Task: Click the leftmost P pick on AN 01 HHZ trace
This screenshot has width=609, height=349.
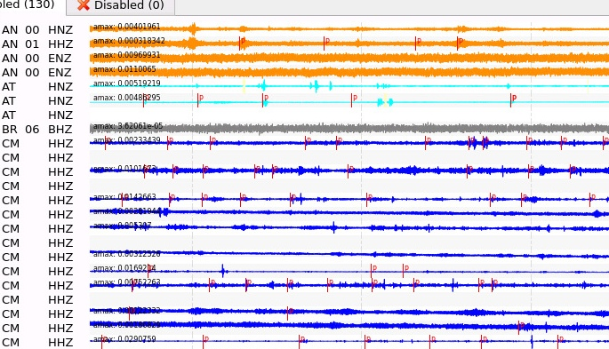Action: 241,43
